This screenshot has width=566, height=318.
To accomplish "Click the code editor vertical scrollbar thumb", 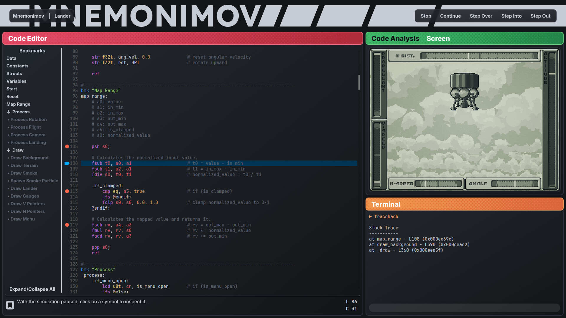I will pos(359,82).
